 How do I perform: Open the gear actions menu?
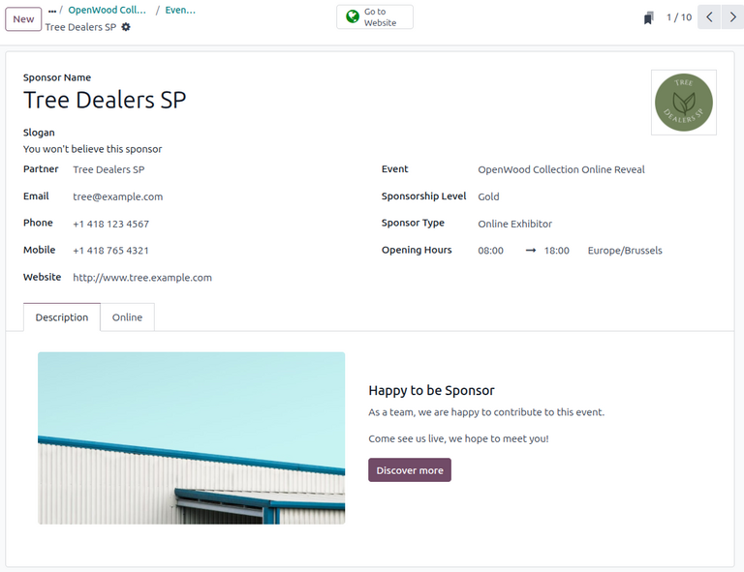(x=126, y=27)
